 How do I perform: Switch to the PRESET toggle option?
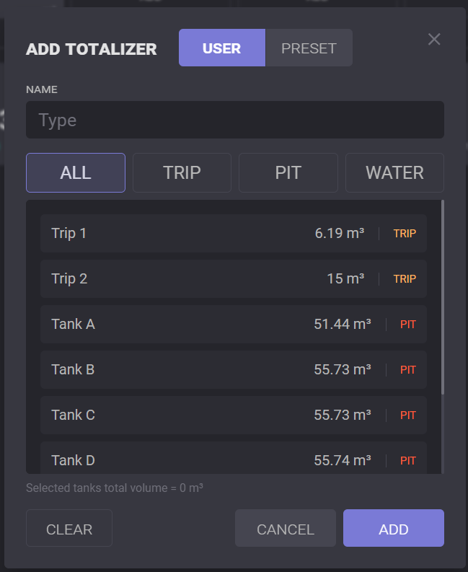coord(309,48)
